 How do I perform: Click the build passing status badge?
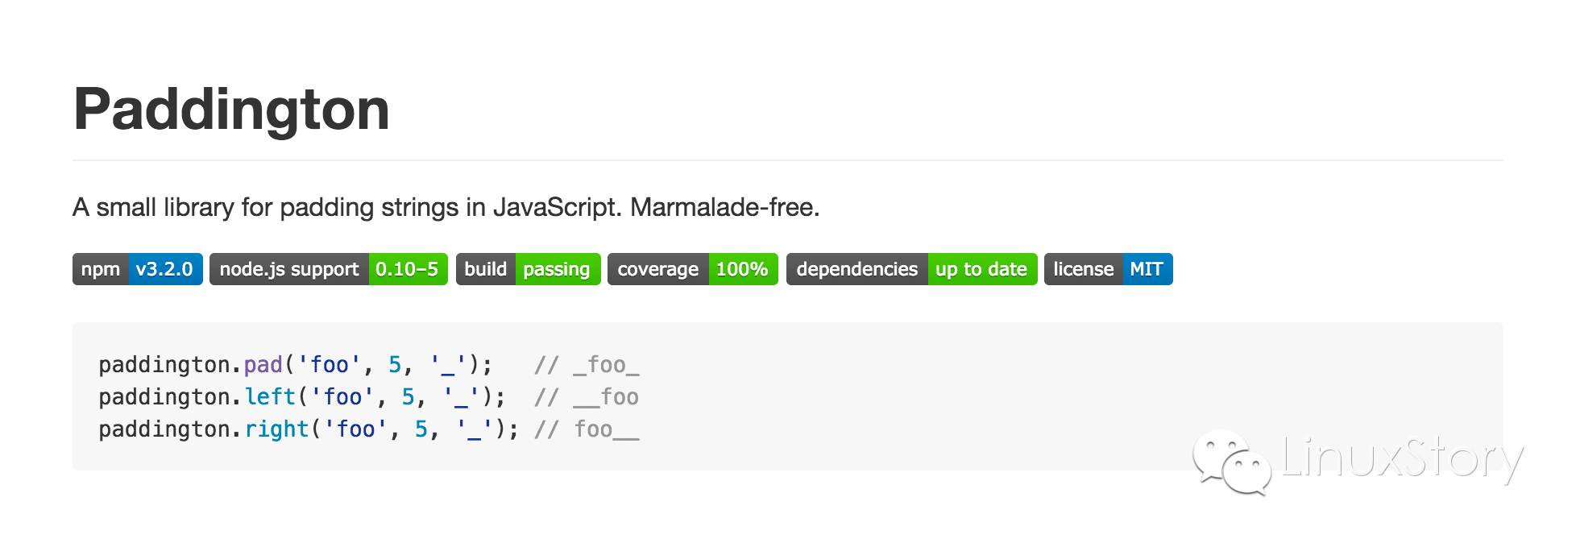pyautogui.click(x=528, y=269)
